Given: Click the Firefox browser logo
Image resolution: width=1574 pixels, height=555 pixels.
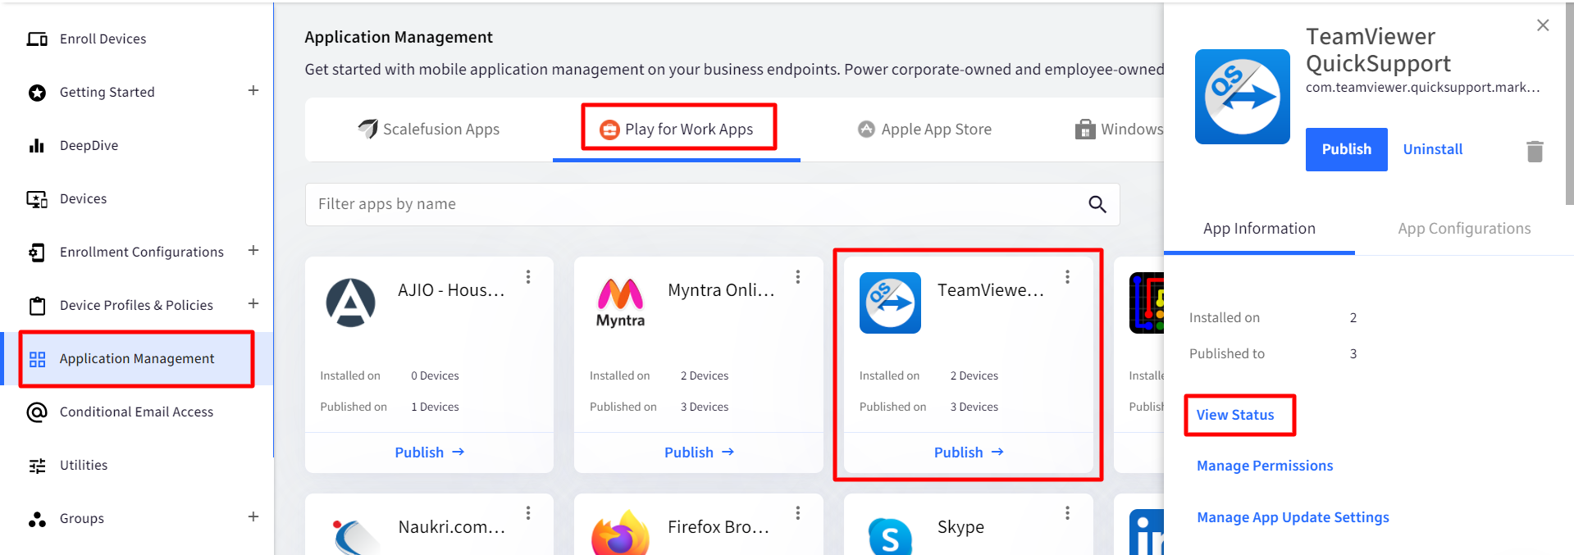Looking at the screenshot, I should [x=620, y=533].
